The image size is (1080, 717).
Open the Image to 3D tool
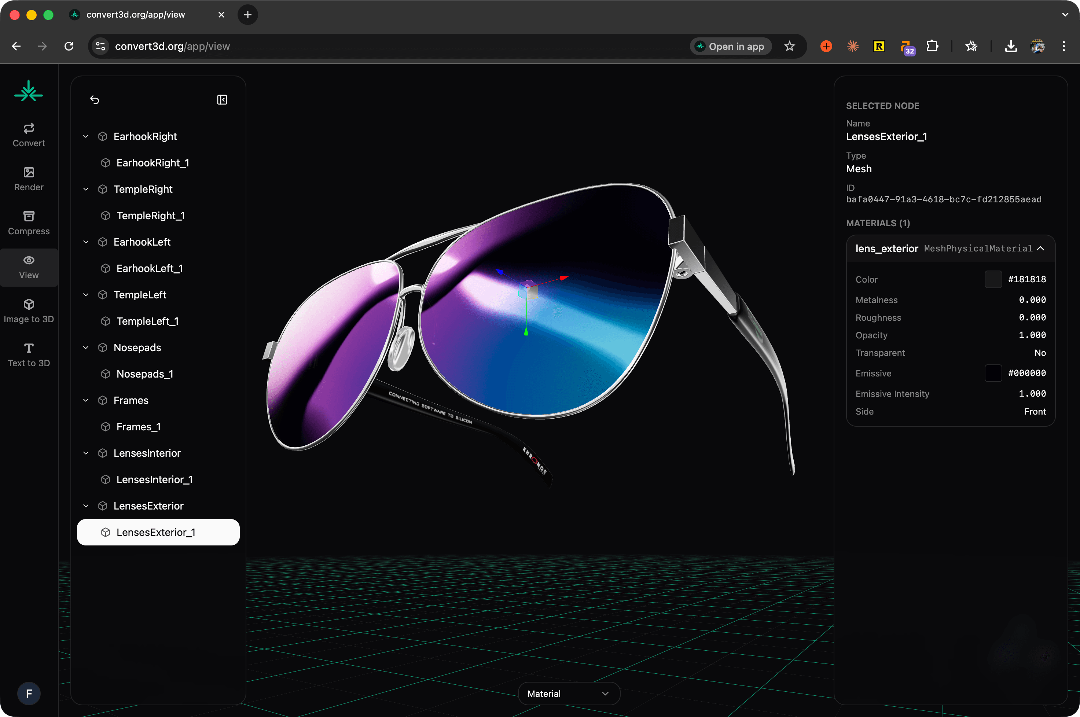pyautogui.click(x=28, y=310)
